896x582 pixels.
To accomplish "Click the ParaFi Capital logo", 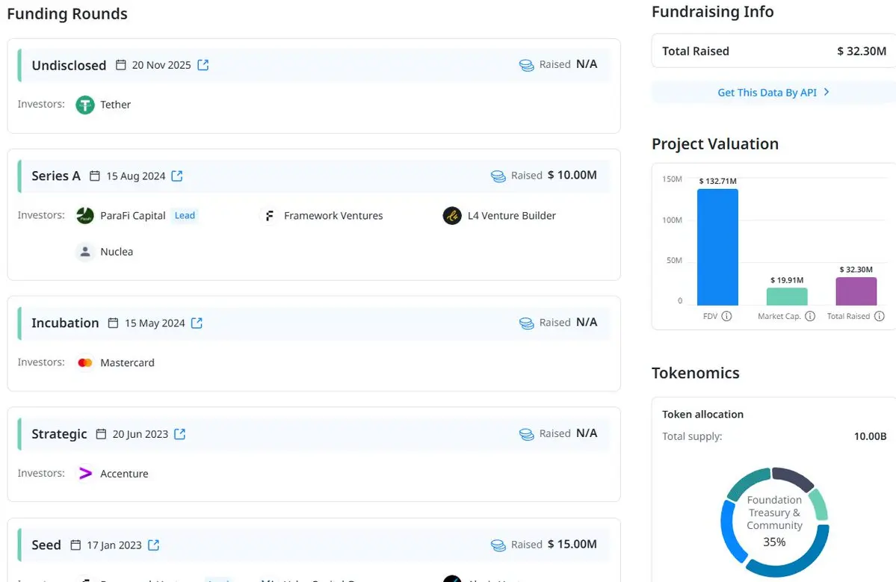I will tap(85, 216).
